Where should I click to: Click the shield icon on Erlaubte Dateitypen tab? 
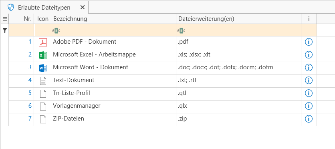tap(11, 8)
